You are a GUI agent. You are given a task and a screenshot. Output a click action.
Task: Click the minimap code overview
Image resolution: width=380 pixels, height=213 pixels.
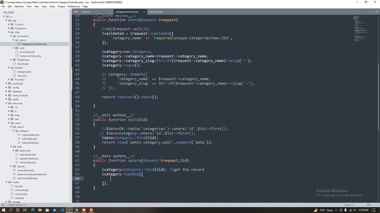(362, 28)
